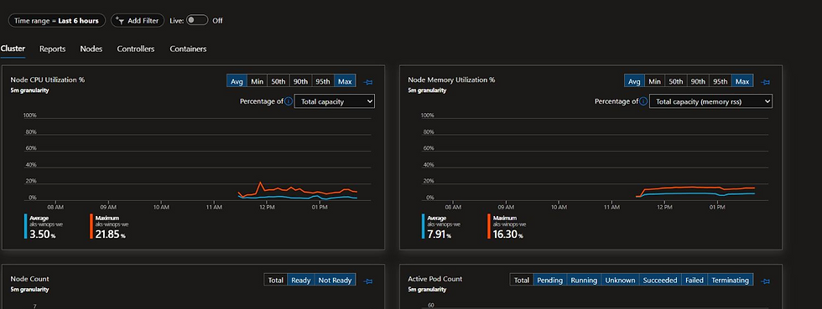Click orange Maximum swatch in CPU legend
This screenshot has width=822, height=309.
91,226
